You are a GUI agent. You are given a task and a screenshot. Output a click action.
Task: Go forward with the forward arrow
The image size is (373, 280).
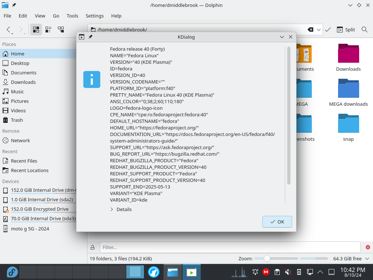21,30
